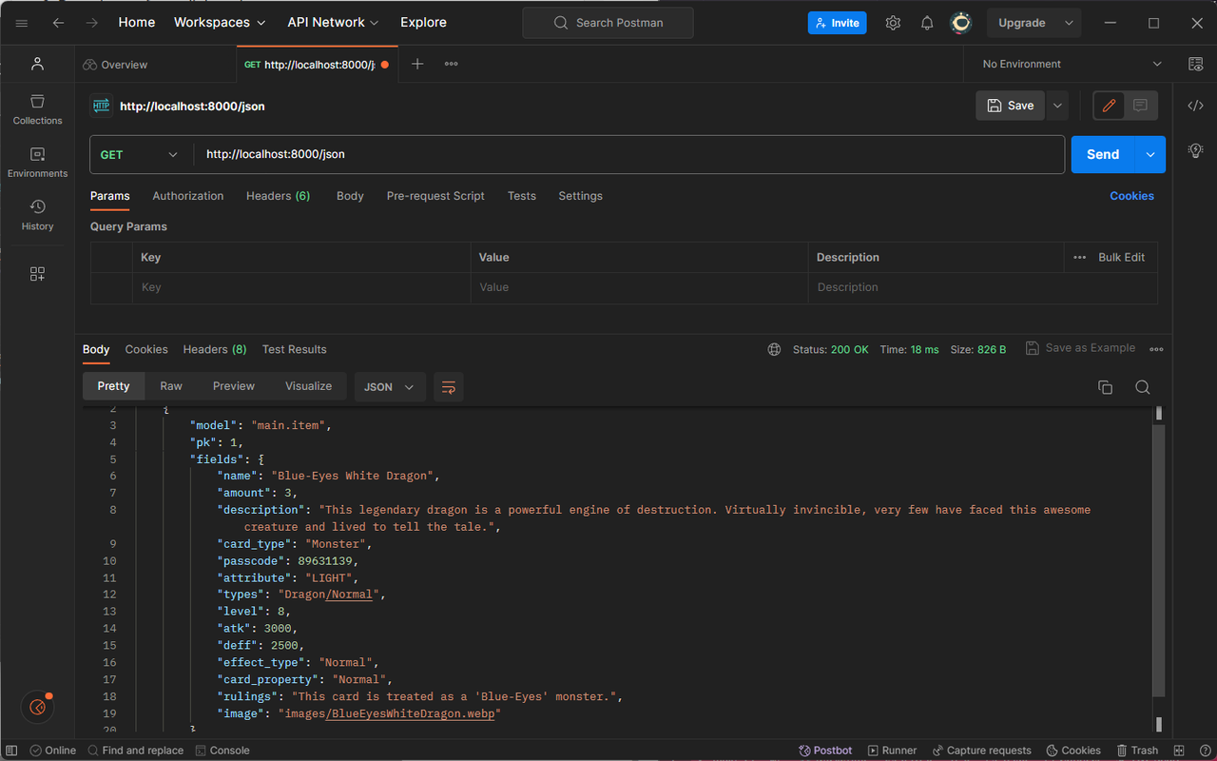Viewport: 1217px width, 761px height.
Task: Open environment quick look icon
Action: (x=1195, y=64)
